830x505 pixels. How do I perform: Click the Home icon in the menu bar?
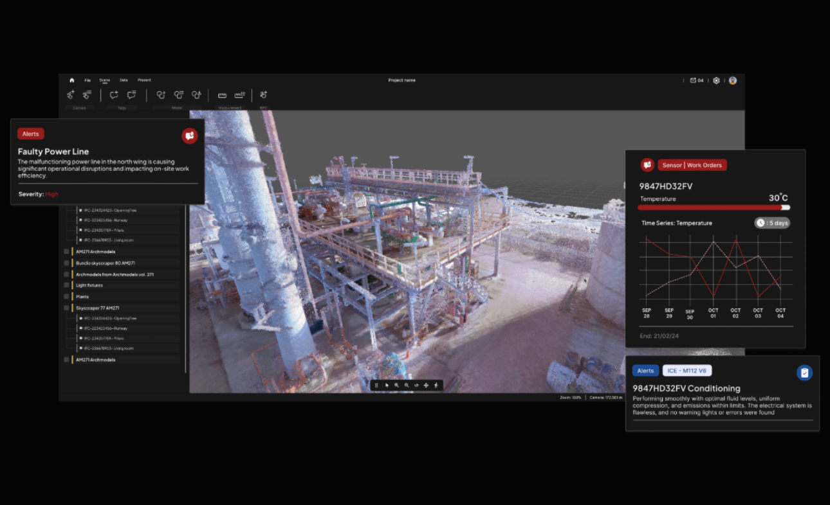point(71,80)
